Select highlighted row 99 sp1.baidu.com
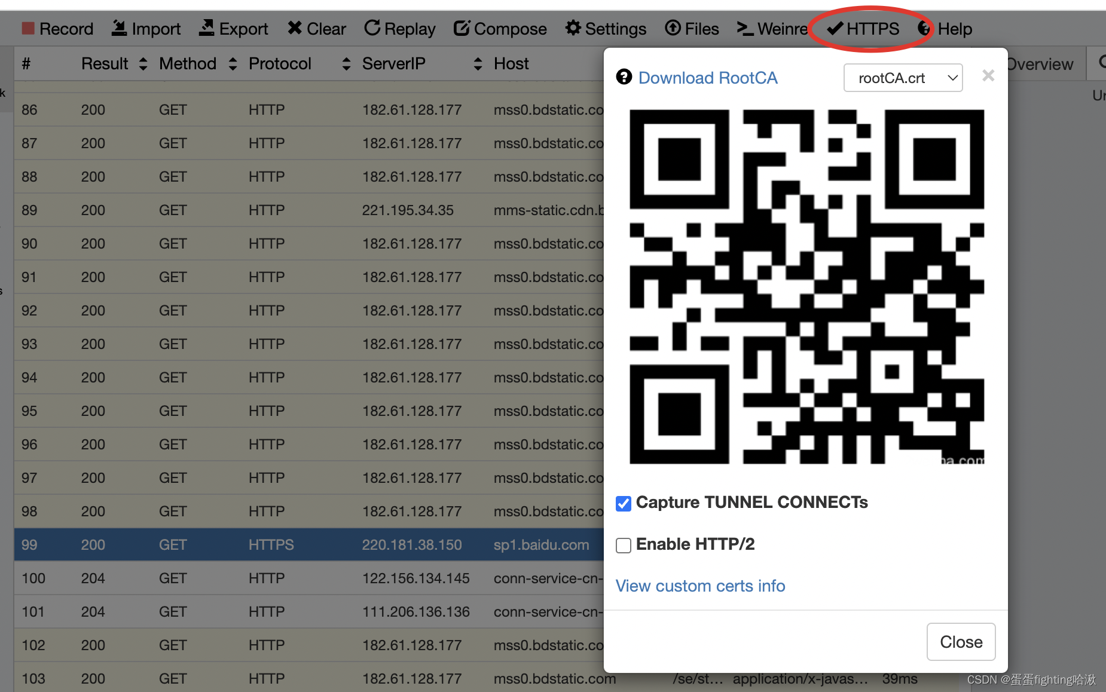The height and width of the screenshot is (692, 1106). [x=309, y=544]
